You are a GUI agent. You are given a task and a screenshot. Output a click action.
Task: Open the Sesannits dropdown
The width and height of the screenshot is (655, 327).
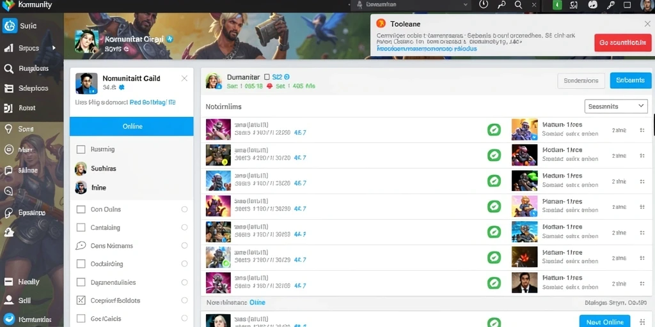coord(616,107)
